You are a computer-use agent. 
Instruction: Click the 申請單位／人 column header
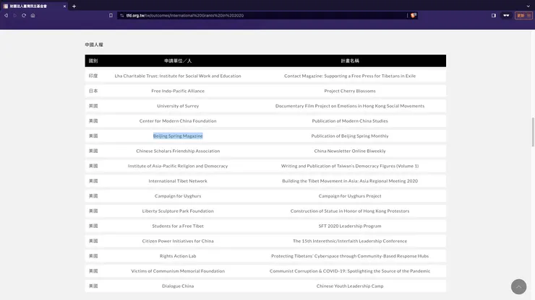178,61
